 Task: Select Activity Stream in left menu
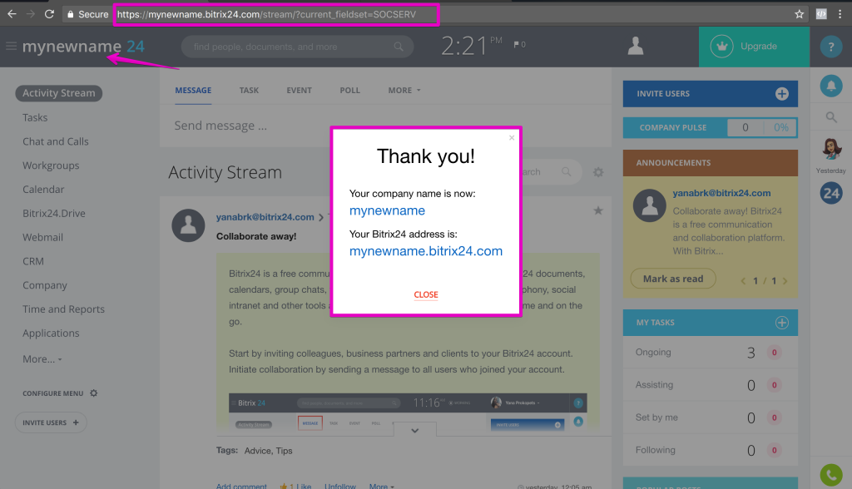click(59, 93)
